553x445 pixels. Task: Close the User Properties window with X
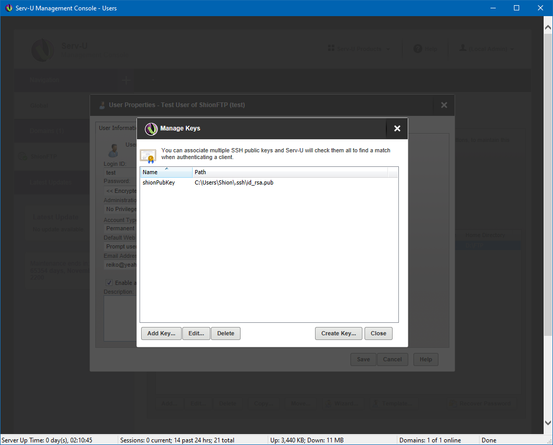tap(444, 105)
